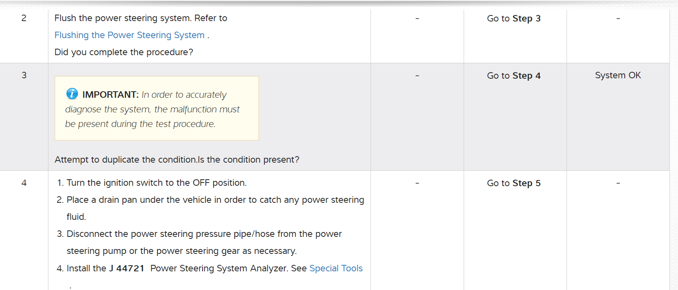
Task: Click the blue info icon beside IMPORTANT
Action: pyautogui.click(x=72, y=94)
